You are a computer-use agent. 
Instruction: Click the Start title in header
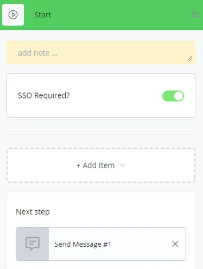tap(43, 15)
